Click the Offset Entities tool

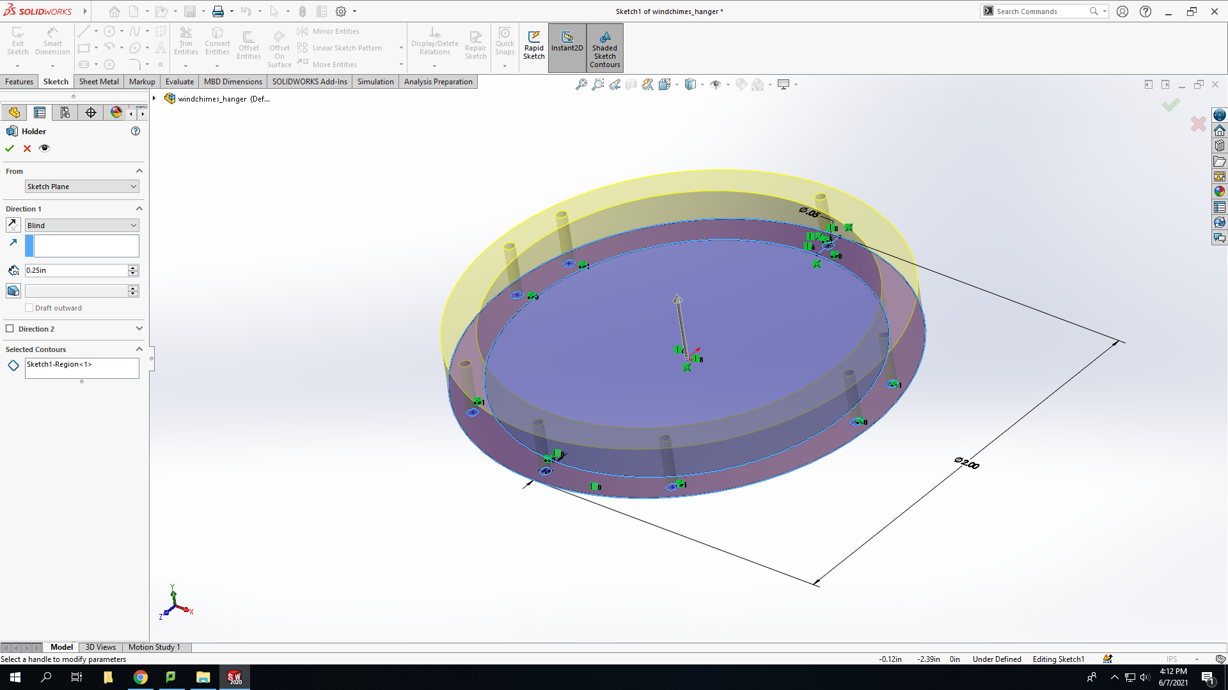coord(249,45)
